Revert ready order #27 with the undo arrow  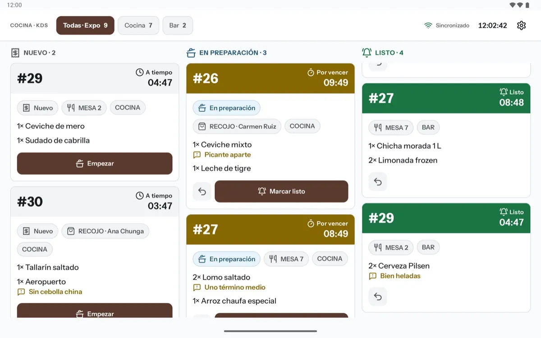tap(378, 182)
